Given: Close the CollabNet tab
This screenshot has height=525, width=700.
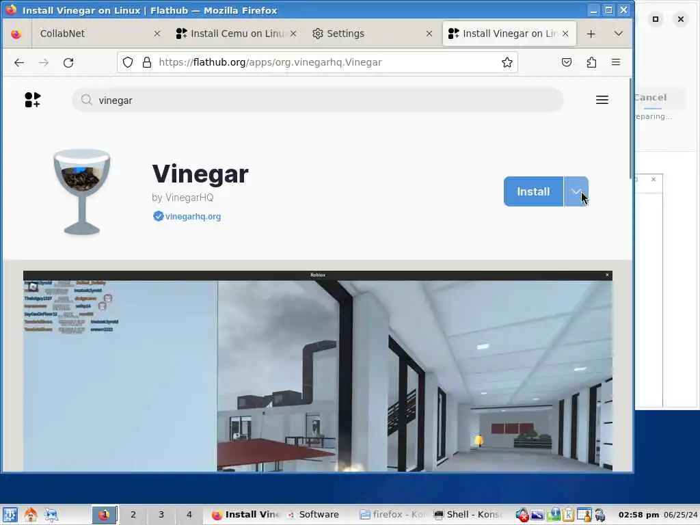Looking at the screenshot, I should click(157, 33).
